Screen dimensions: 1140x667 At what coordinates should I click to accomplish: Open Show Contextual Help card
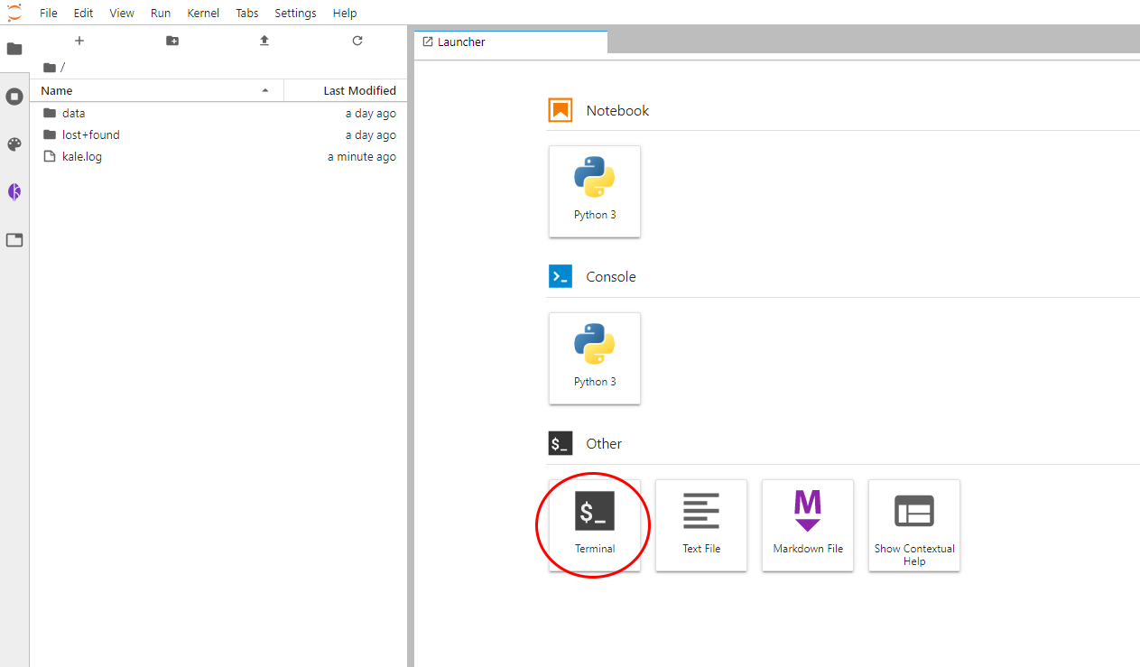click(x=913, y=524)
